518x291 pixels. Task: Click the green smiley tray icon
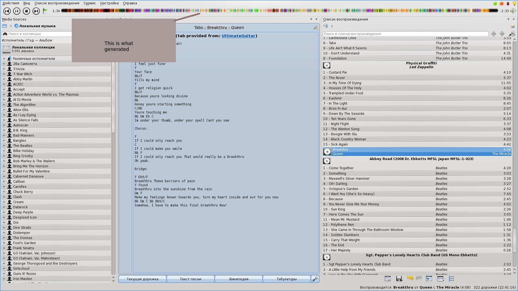pyautogui.click(x=495, y=4)
